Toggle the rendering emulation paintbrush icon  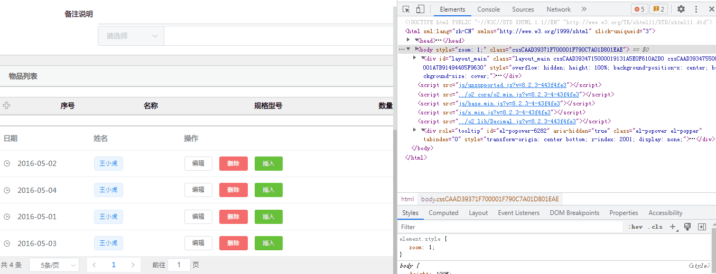[687, 227]
